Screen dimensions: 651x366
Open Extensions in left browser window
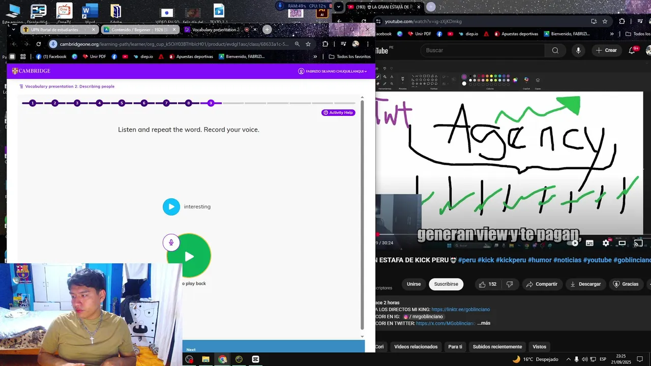point(325,44)
